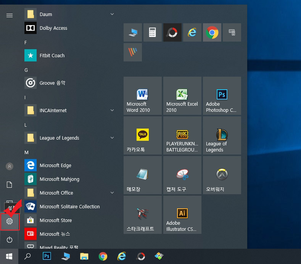Open Adobe Illustrator tile
The width and height of the screenshot is (301, 264).
[182, 215]
